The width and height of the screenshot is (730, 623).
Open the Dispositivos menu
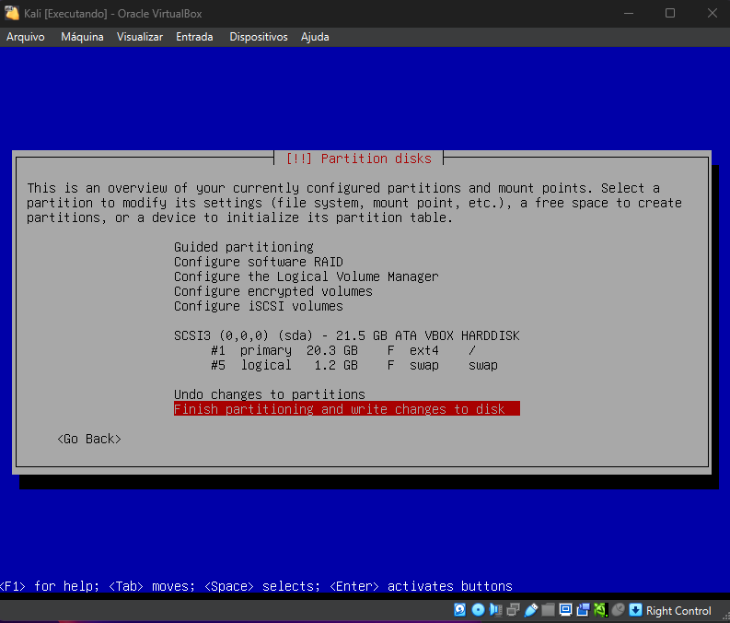(258, 37)
